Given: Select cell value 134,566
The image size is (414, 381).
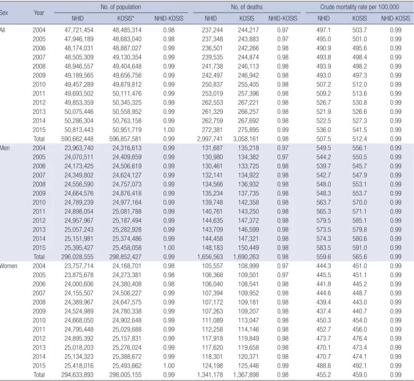Looking at the screenshot, I should click(212, 184).
